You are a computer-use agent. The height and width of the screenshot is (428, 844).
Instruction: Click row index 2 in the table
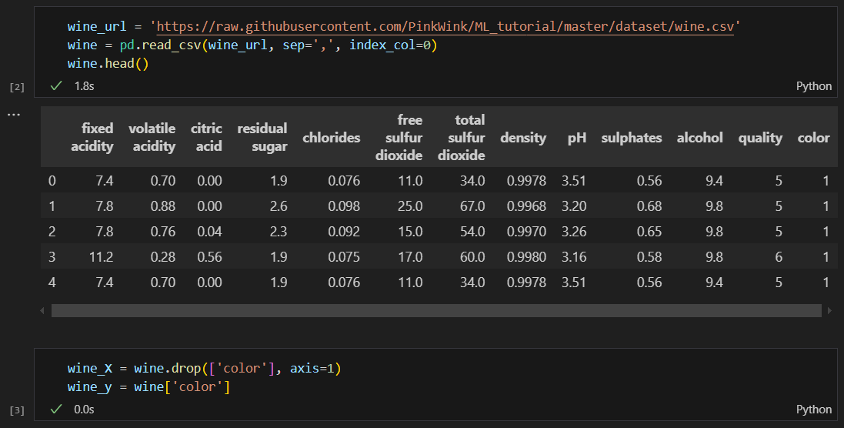click(x=52, y=232)
